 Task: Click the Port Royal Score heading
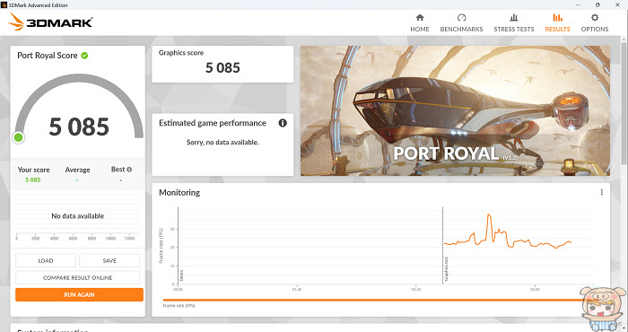tap(48, 56)
